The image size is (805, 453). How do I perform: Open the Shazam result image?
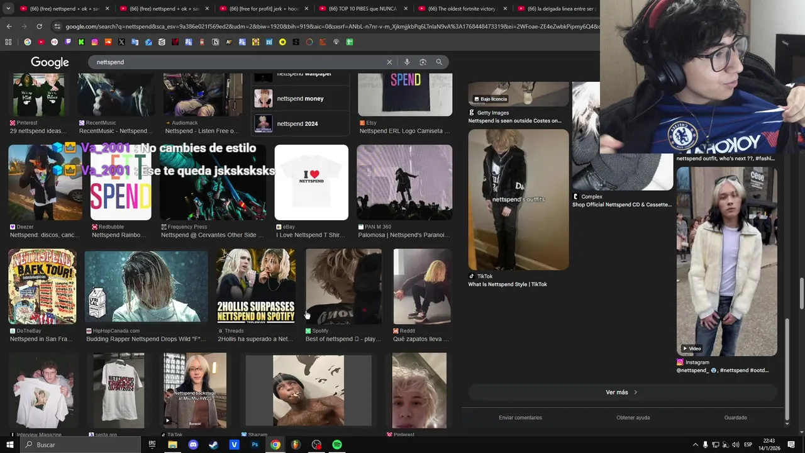[308, 391]
